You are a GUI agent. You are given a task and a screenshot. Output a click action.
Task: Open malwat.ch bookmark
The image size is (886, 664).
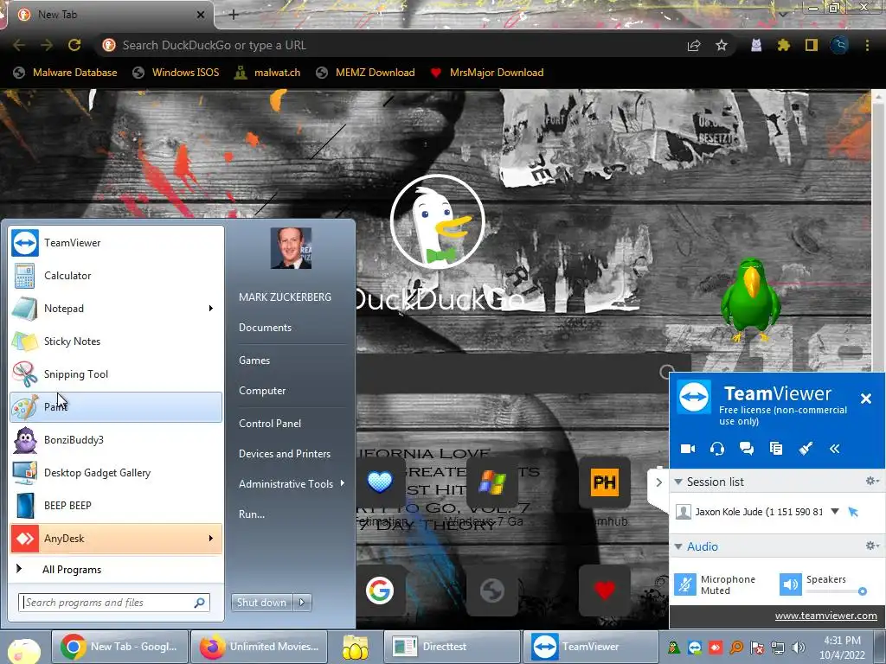click(x=267, y=73)
